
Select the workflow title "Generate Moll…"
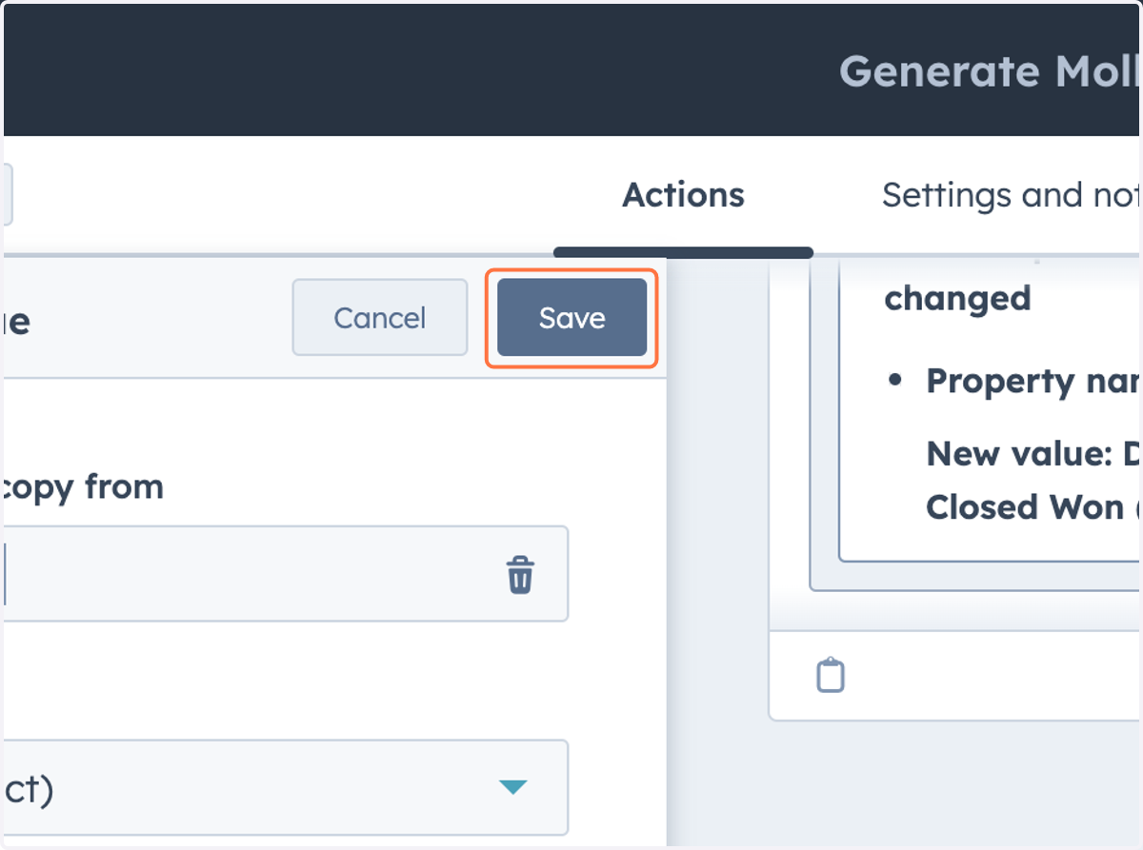(991, 71)
